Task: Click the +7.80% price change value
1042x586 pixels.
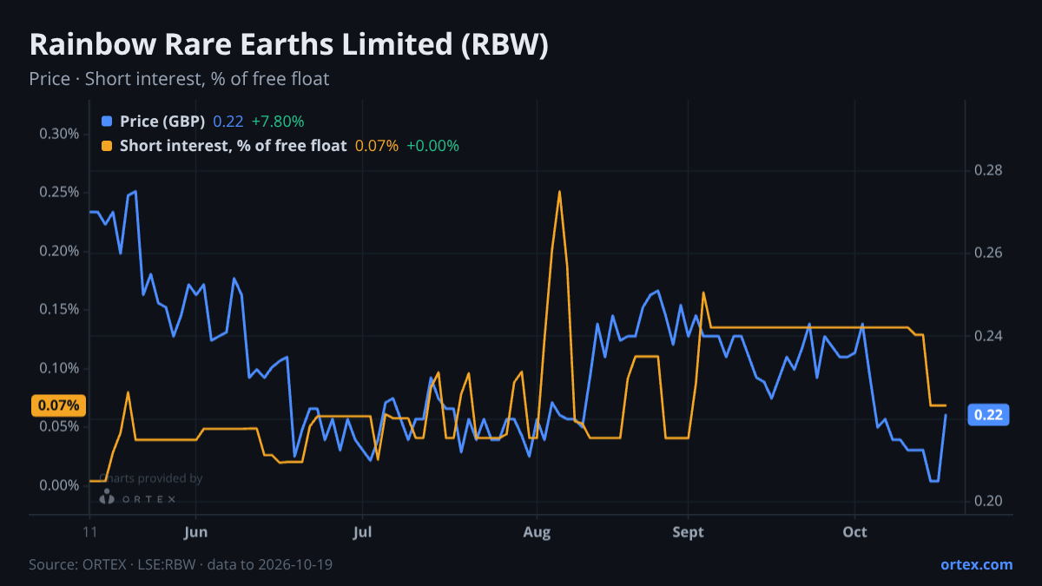Action: 278,122
